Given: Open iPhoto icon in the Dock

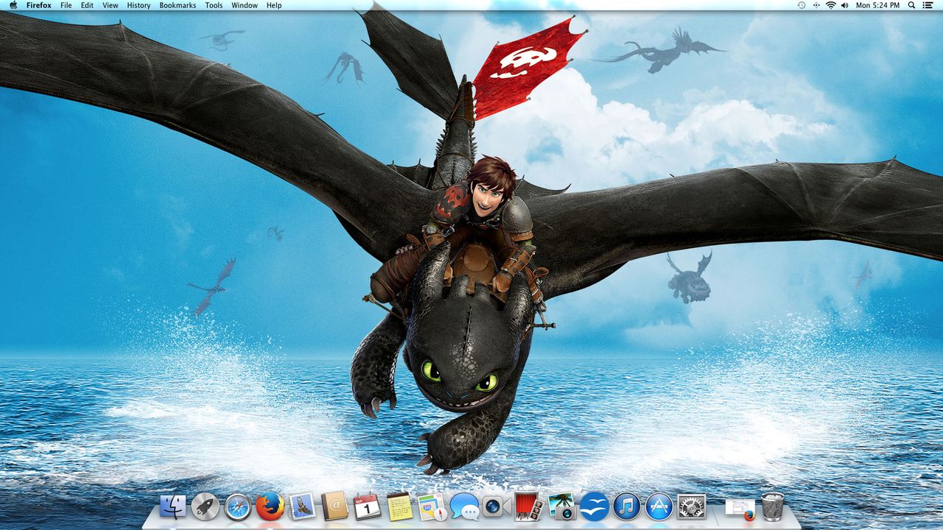Looking at the screenshot, I should tap(562, 506).
